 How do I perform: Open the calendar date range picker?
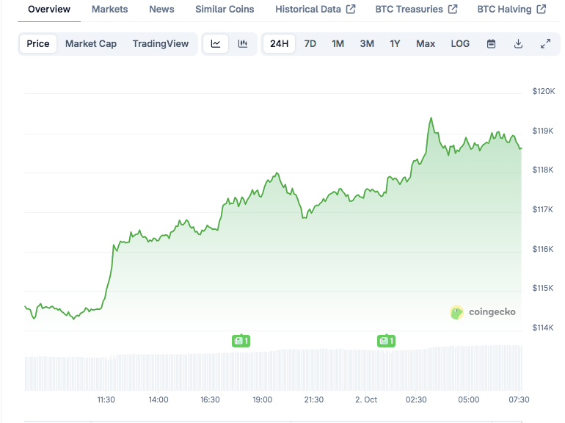pyautogui.click(x=491, y=44)
